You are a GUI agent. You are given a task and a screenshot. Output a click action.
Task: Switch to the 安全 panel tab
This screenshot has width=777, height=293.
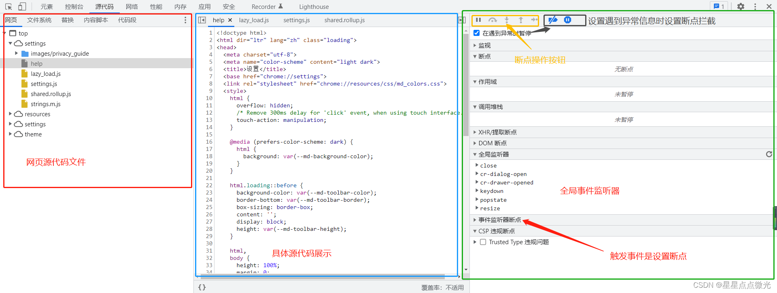(229, 7)
